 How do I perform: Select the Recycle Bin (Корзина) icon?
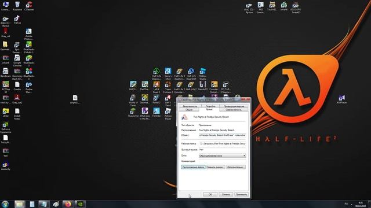(17, 6)
